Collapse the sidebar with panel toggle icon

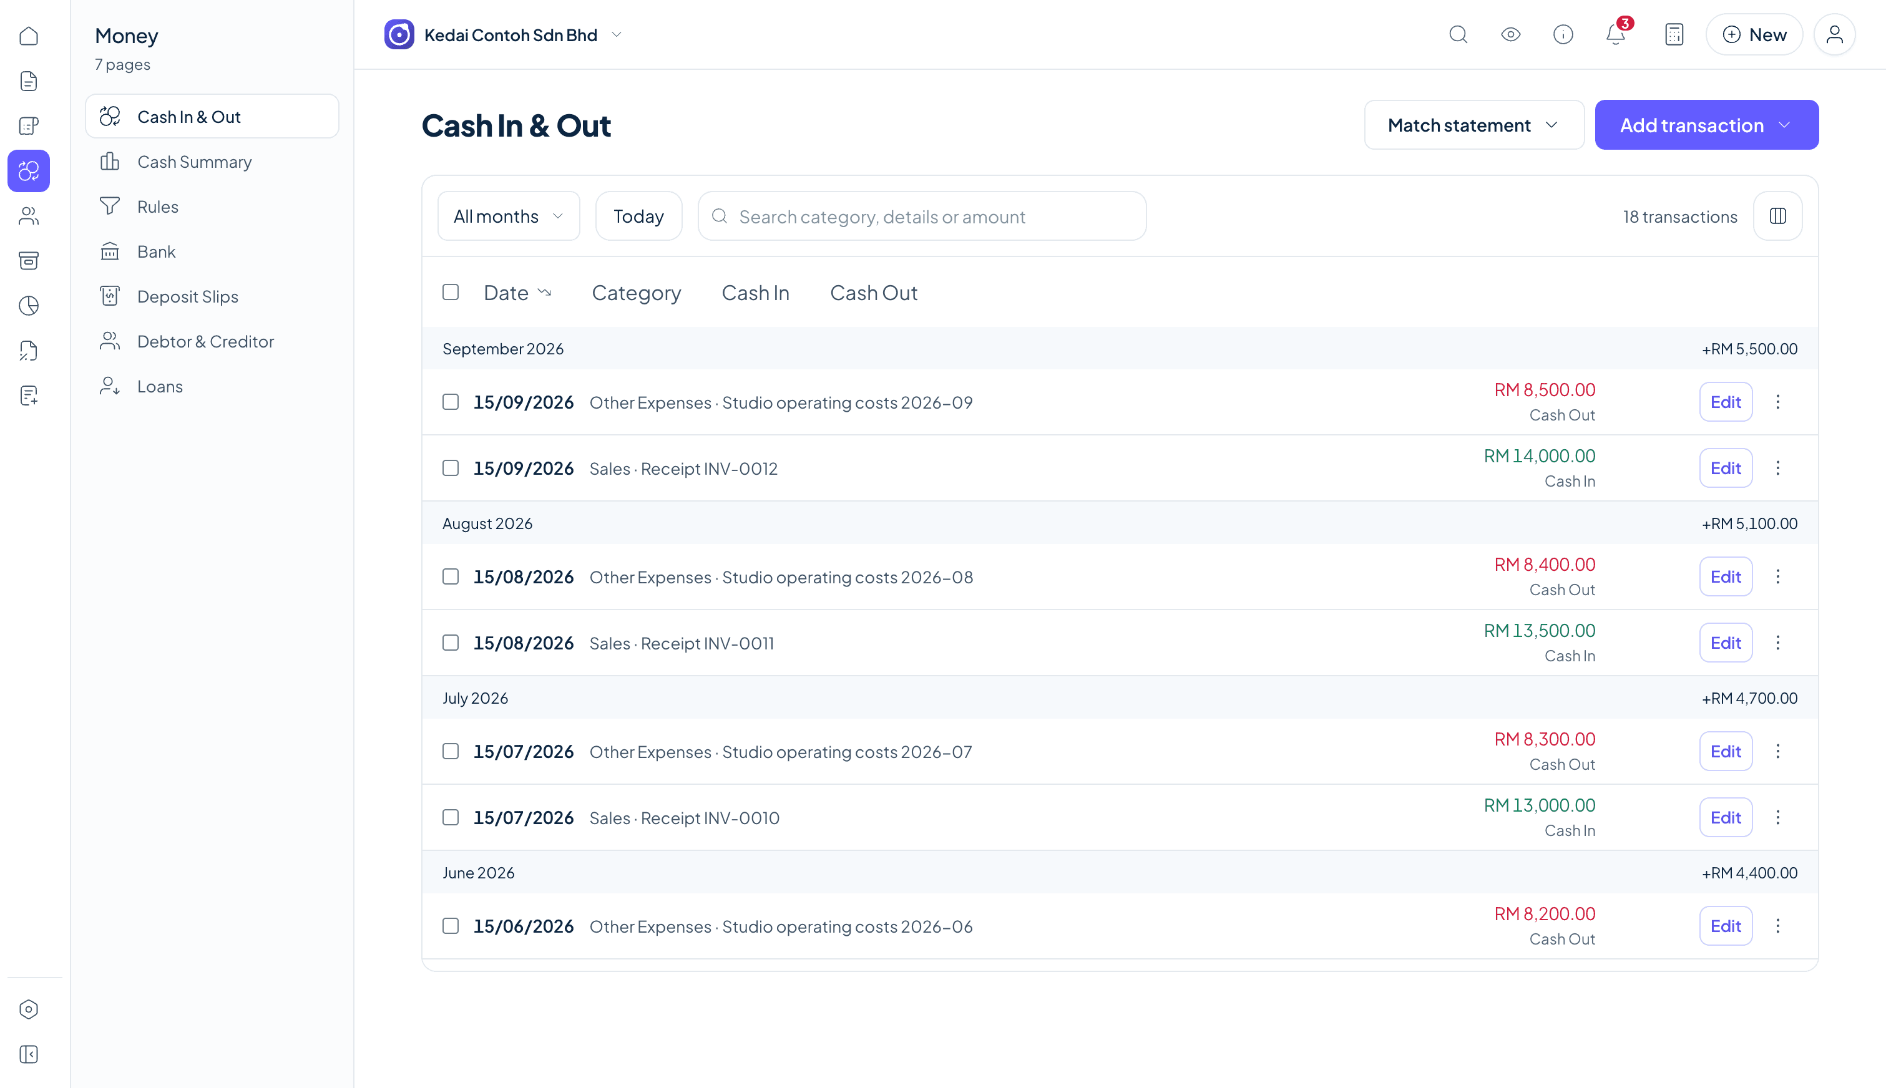pyautogui.click(x=29, y=1054)
